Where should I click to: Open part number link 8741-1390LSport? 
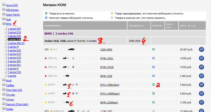tap(110, 85)
